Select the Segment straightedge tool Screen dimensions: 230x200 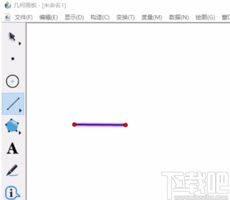point(13,104)
